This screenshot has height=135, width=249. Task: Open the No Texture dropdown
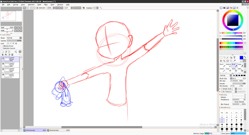236,92
